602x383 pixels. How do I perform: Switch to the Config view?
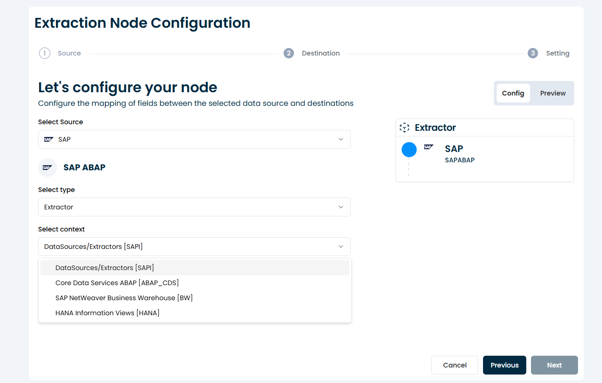click(513, 93)
